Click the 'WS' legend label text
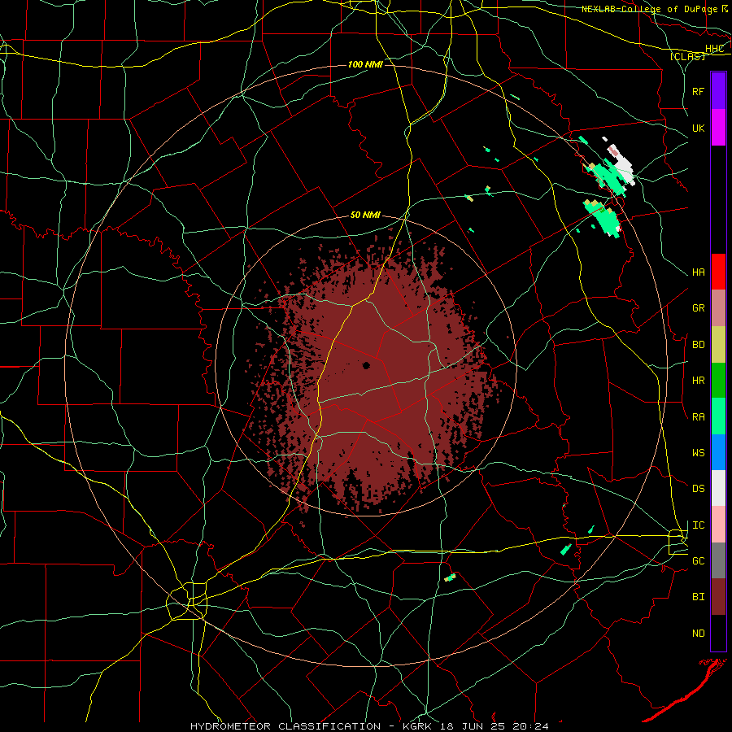 (698, 453)
